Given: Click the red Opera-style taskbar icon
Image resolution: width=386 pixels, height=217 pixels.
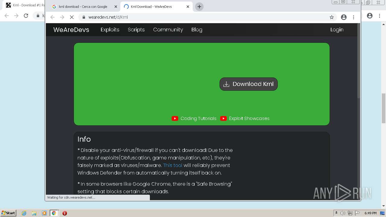Looking at the screenshot, I should pyautogui.click(x=65, y=213).
